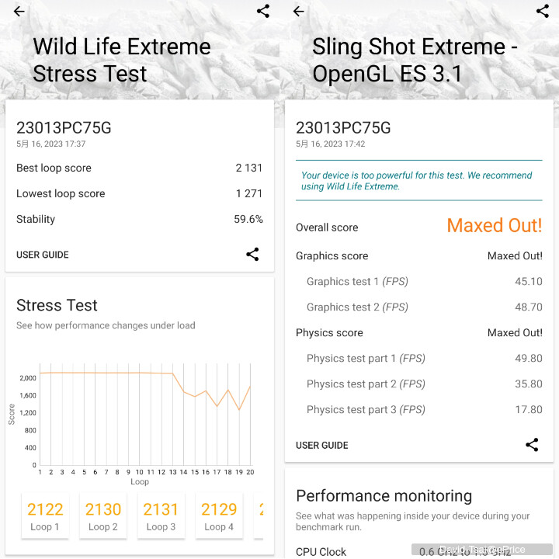Tap the Graphics score row

[419, 255]
